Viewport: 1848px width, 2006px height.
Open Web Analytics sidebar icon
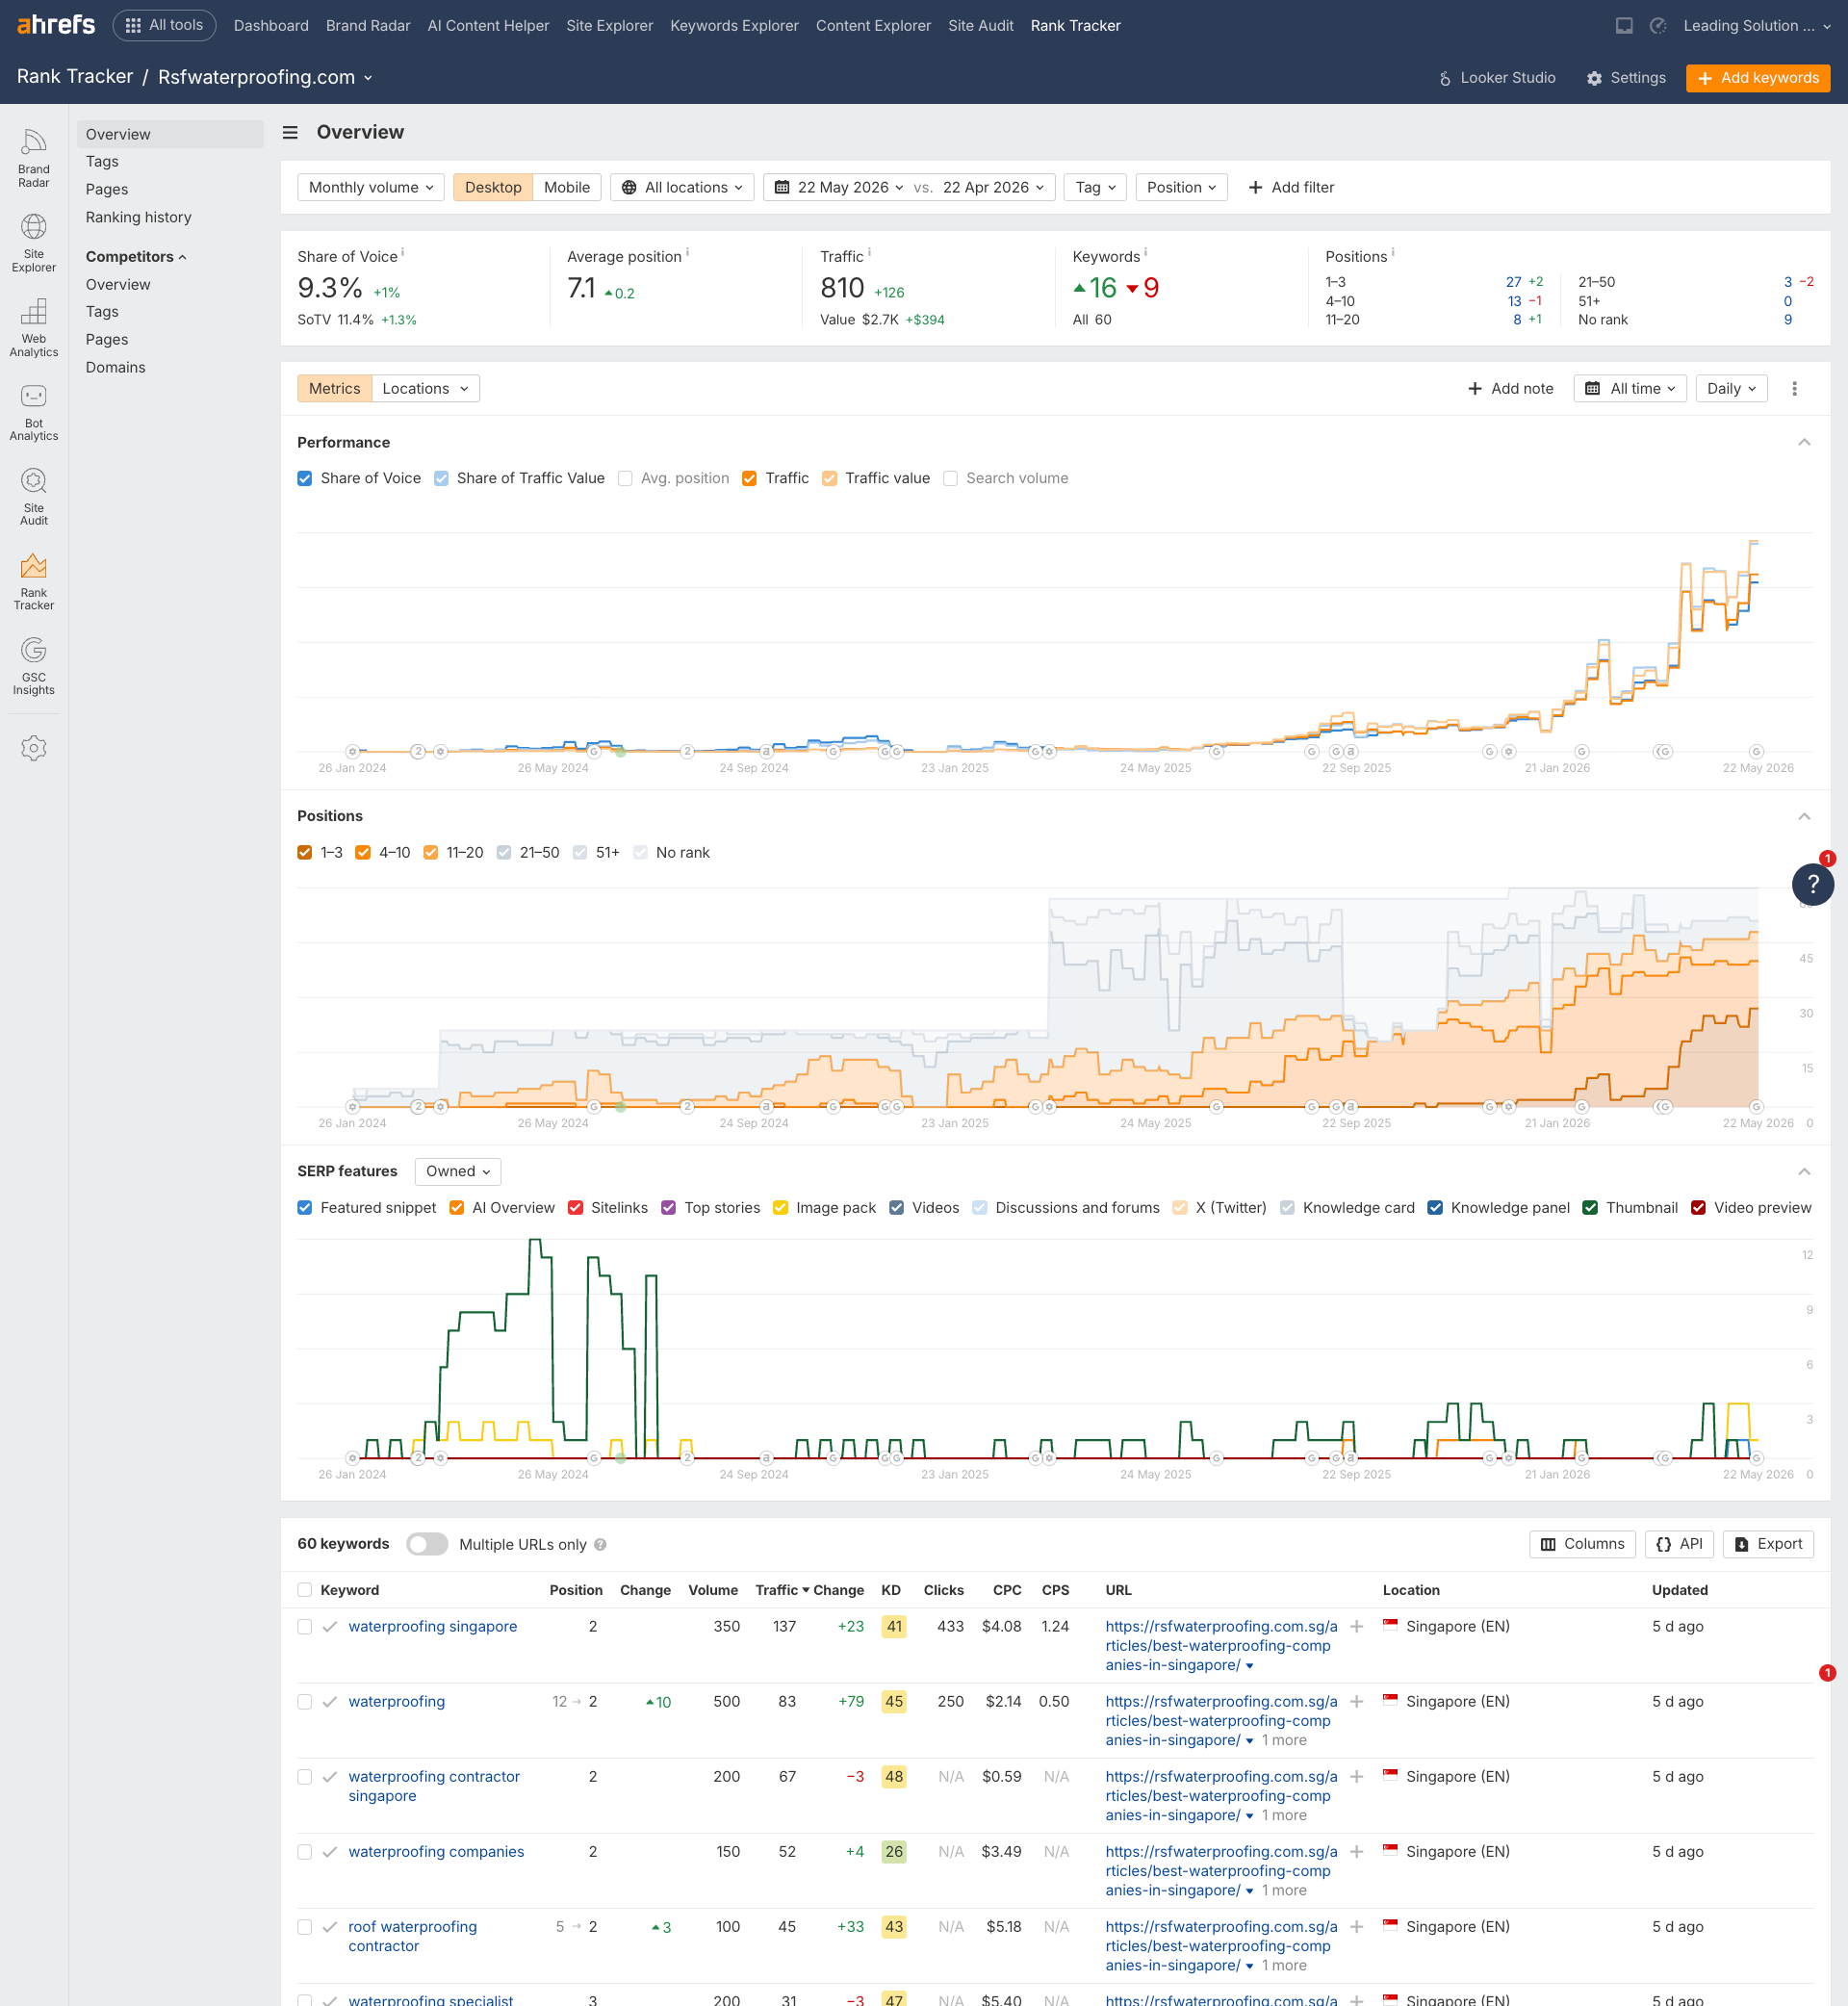point(34,328)
